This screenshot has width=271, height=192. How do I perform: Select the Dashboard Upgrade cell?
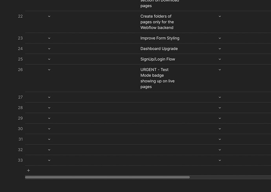[159, 49]
